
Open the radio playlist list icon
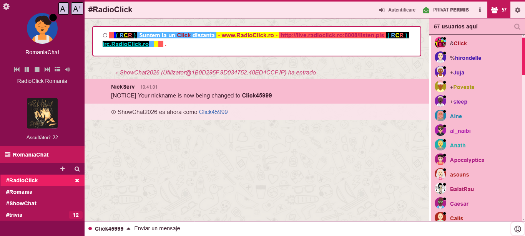click(x=57, y=69)
